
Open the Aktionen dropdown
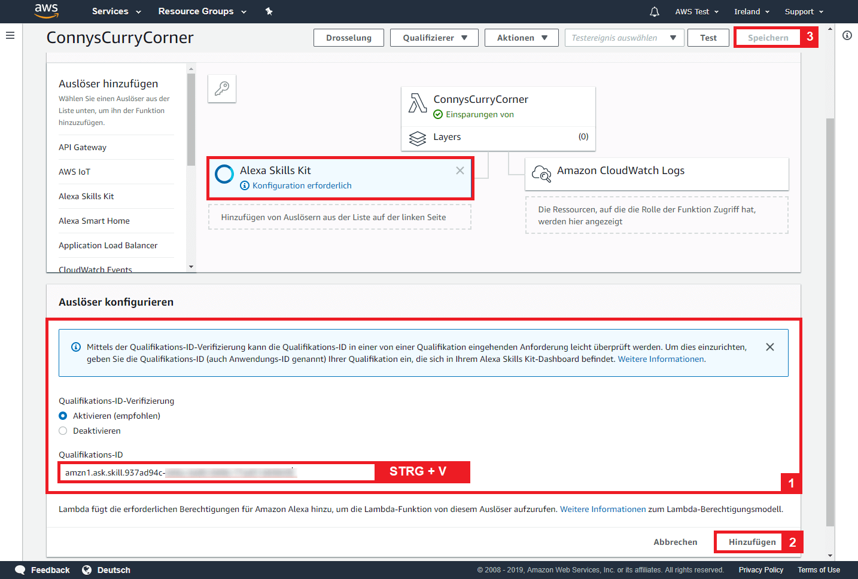(522, 38)
